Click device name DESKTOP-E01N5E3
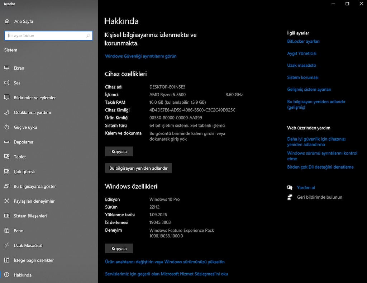The width and height of the screenshot is (367, 283). click(x=167, y=87)
